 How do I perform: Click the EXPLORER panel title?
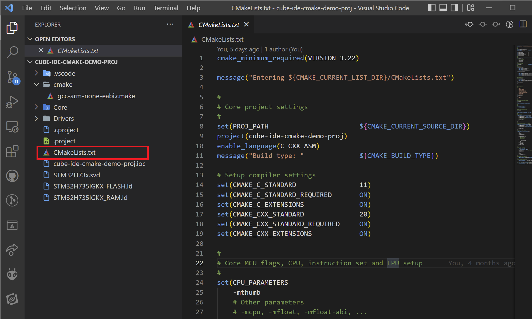coord(48,25)
